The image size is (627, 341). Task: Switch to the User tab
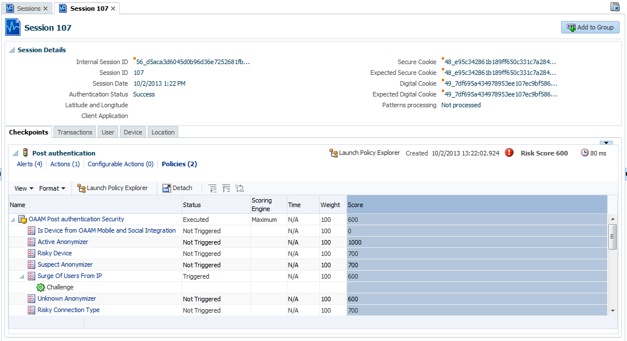108,132
